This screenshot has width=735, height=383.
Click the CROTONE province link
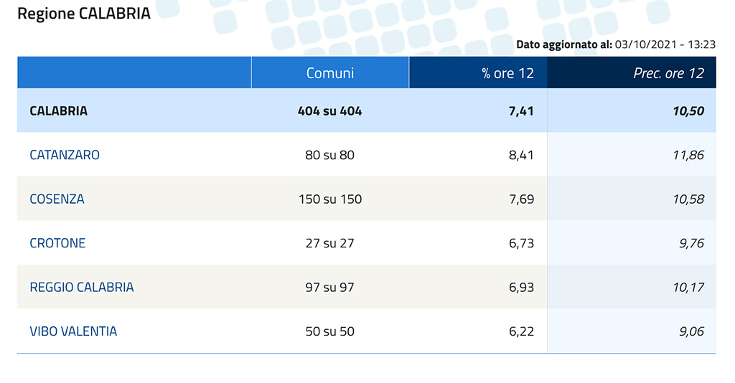tap(57, 243)
